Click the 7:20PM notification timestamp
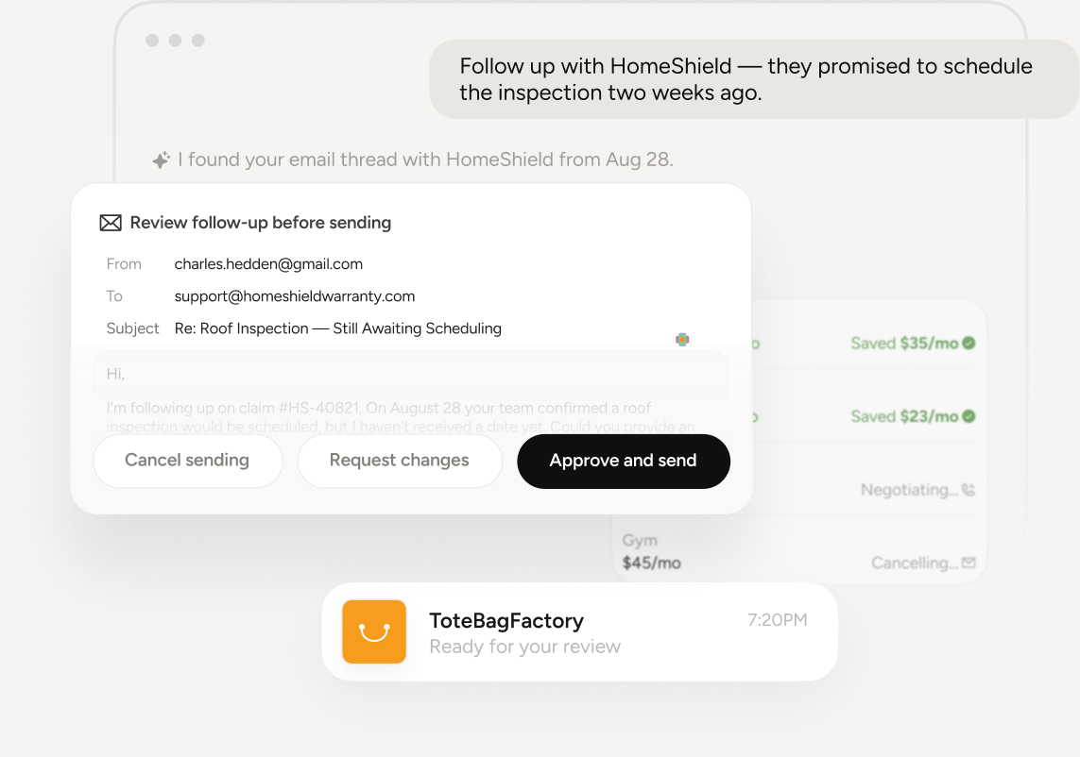 (778, 620)
